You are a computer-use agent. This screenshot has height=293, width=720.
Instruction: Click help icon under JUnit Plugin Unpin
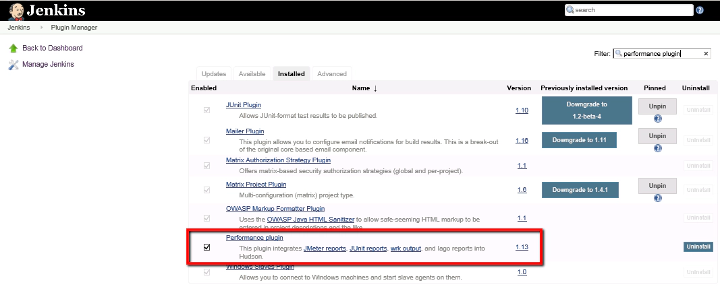(x=658, y=119)
